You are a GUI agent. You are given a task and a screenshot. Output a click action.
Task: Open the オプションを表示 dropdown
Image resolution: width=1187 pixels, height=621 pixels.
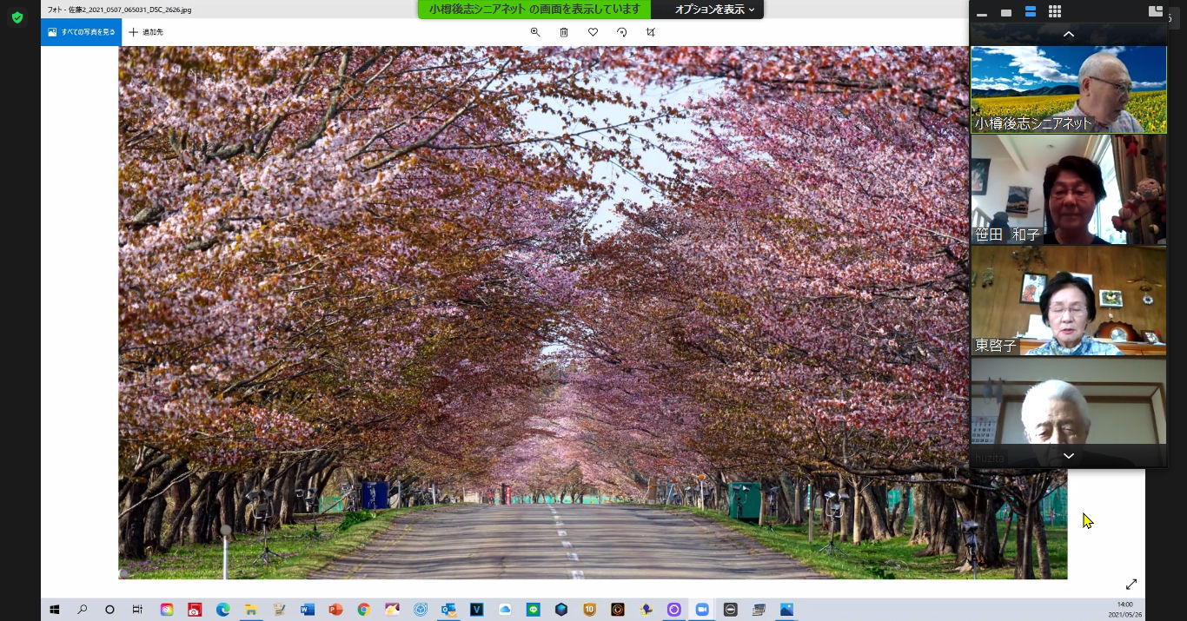tap(714, 10)
